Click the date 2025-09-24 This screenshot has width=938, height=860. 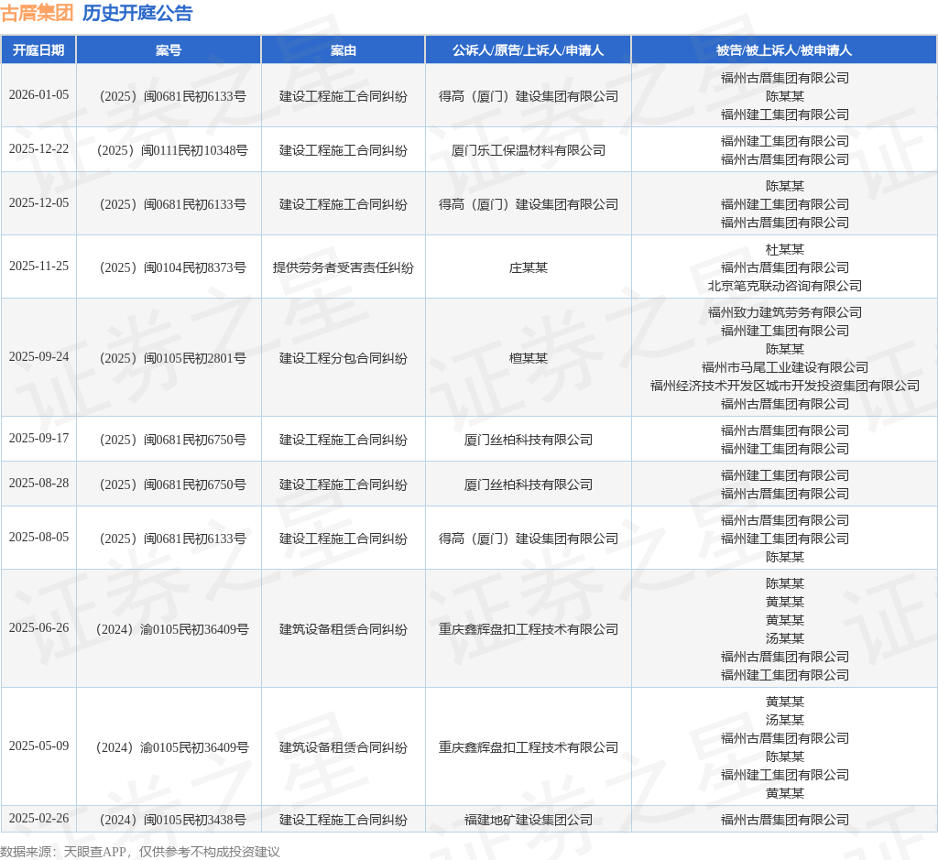[x=38, y=356]
